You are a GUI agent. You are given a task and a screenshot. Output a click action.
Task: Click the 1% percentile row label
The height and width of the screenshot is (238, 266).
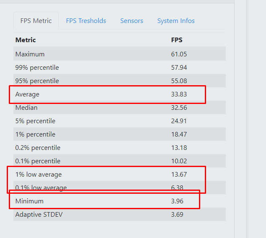[35, 134]
